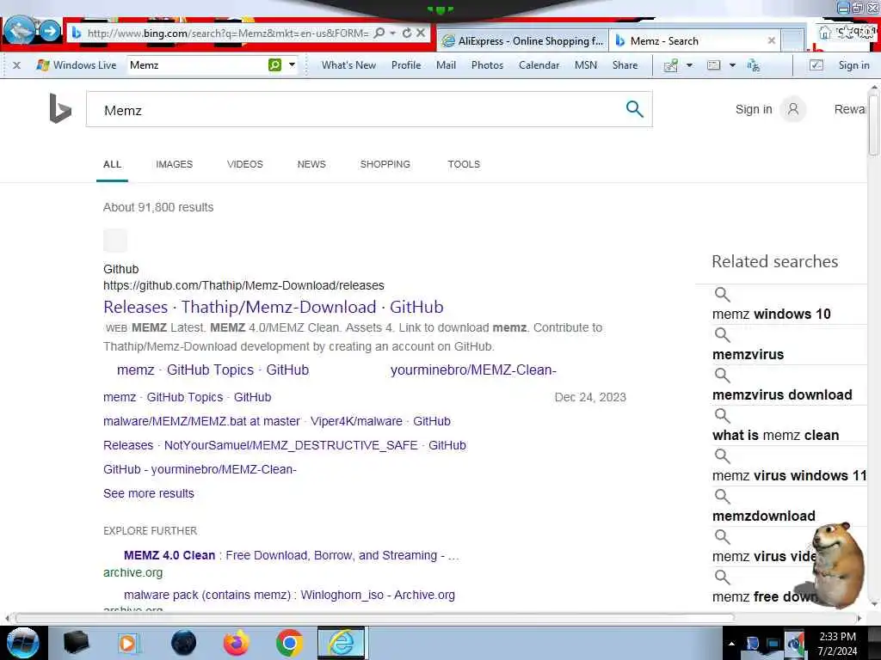
Task: Click the search magnifier in address bar
Action: click(x=379, y=34)
